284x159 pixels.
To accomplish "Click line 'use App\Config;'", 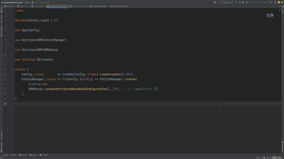I will 28,30.
